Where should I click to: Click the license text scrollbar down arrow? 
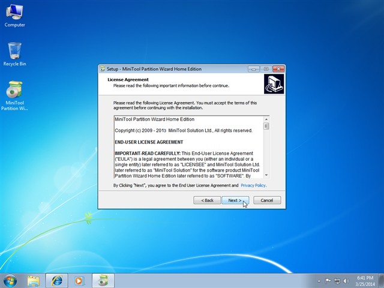(x=266, y=175)
